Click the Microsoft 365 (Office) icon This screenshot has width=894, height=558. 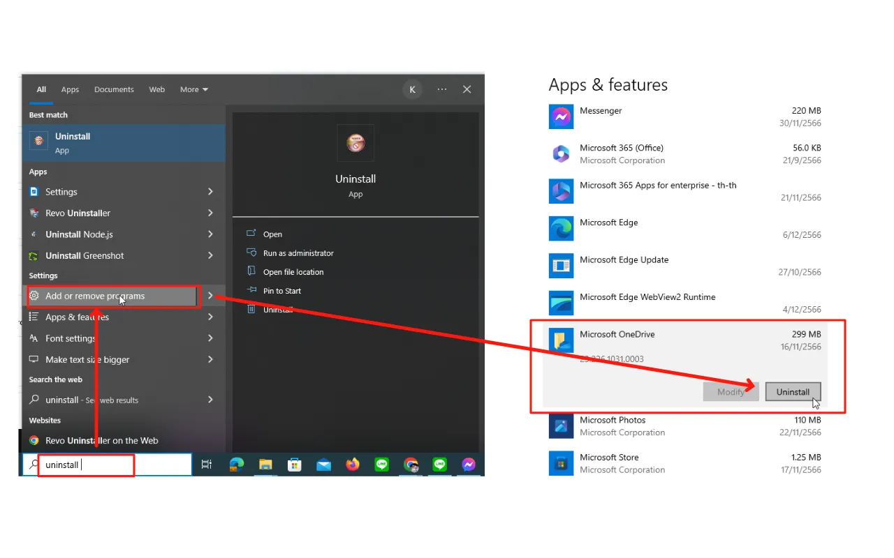[561, 153]
